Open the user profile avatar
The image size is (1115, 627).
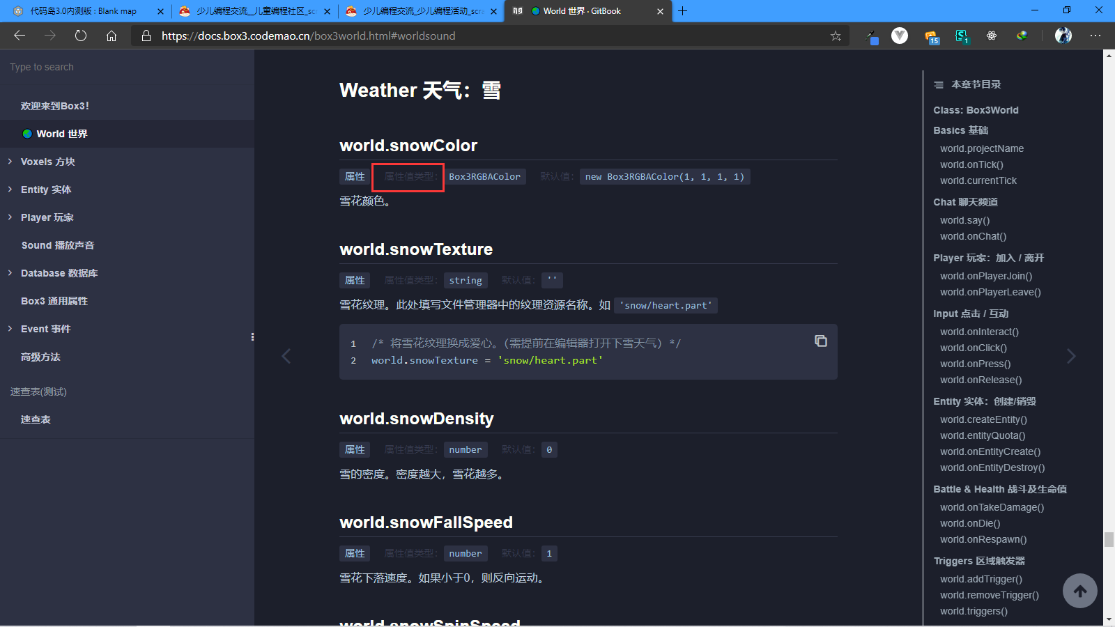[1063, 36]
